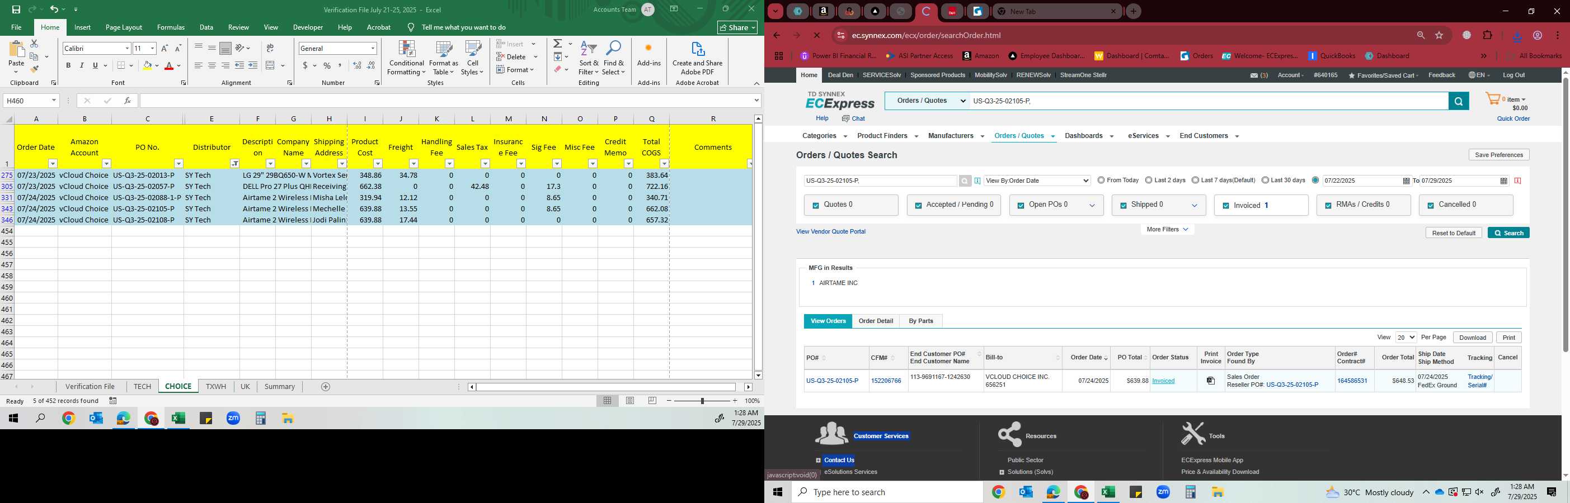Open Windows Calculator from browser taskbar
Image resolution: width=1570 pixels, height=503 pixels.
pos(1190,492)
